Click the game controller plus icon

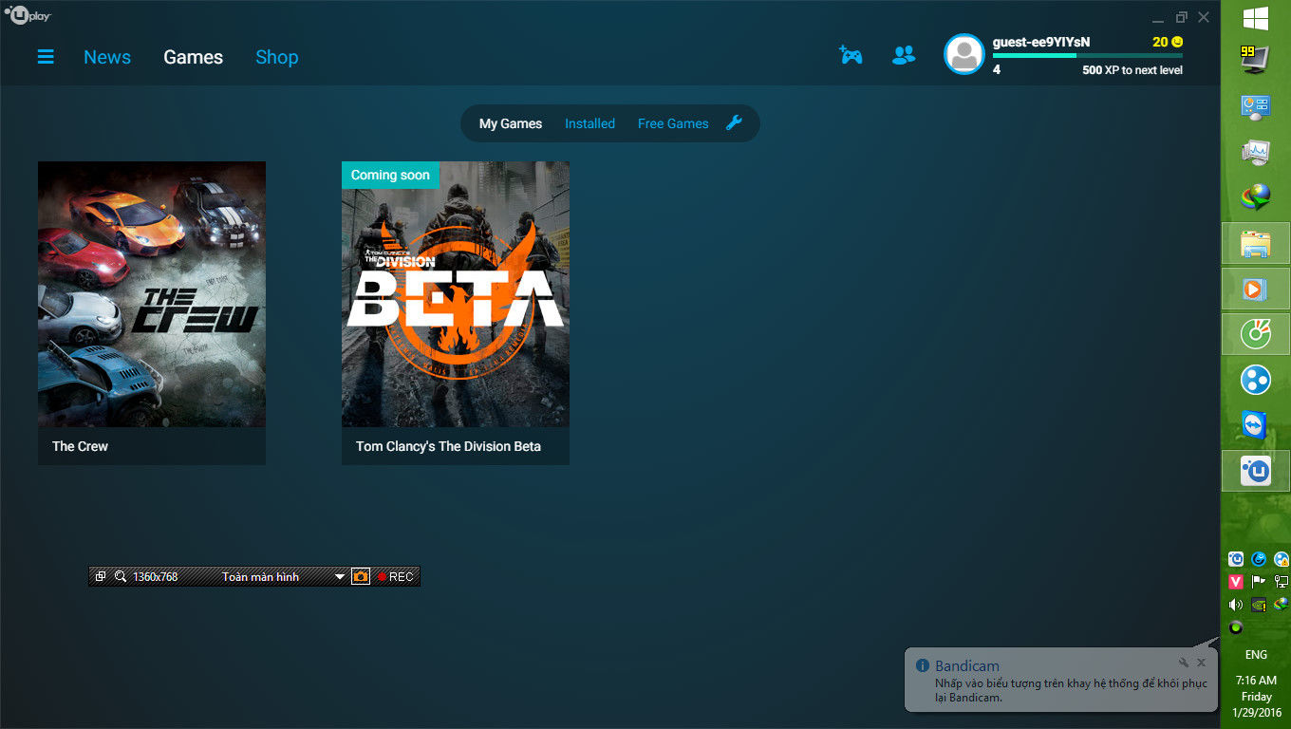851,55
